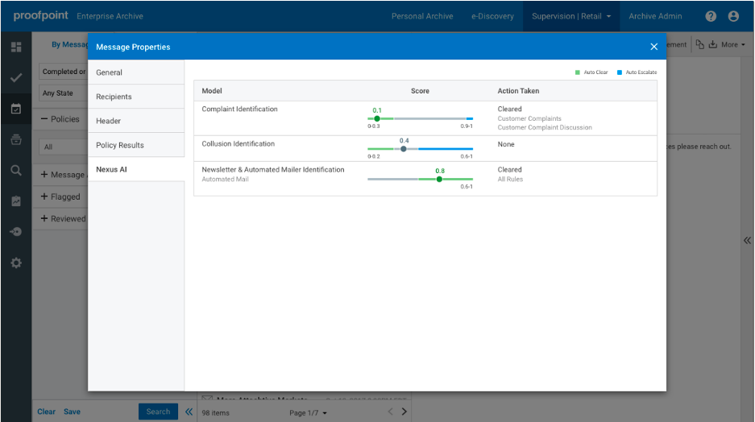Click the By Message tab link

click(x=69, y=44)
